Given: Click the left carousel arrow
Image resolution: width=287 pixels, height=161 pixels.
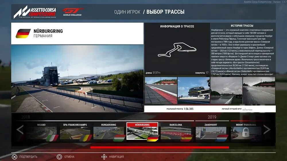Looking at the screenshot, I should click(20, 129).
